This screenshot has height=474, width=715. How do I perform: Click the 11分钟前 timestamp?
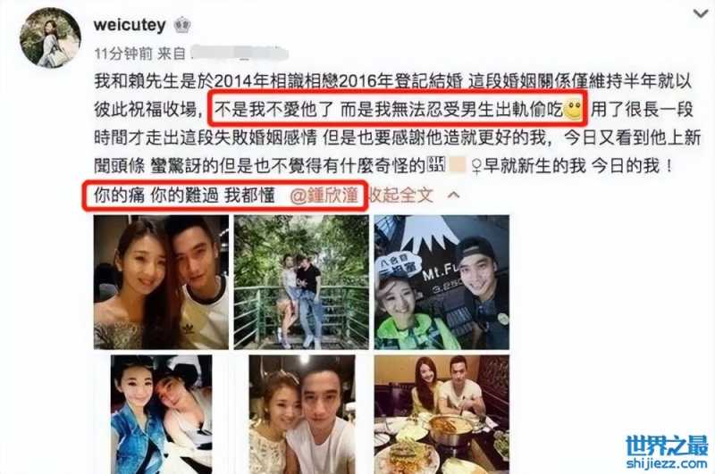123,54
